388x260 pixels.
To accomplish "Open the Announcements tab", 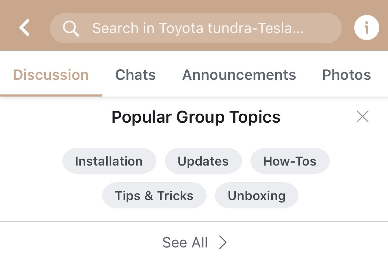I will pyautogui.click(x=239, y=75).
